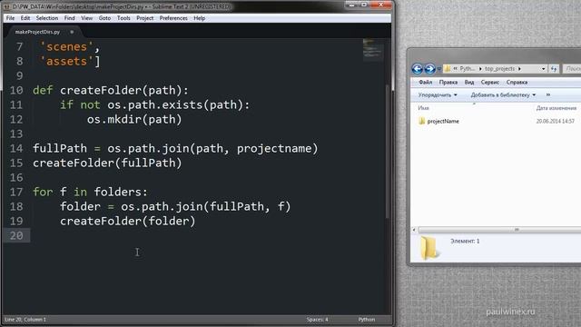
Task: Click the 'createFolder(folder)' line
Action: tap(127, 221)
